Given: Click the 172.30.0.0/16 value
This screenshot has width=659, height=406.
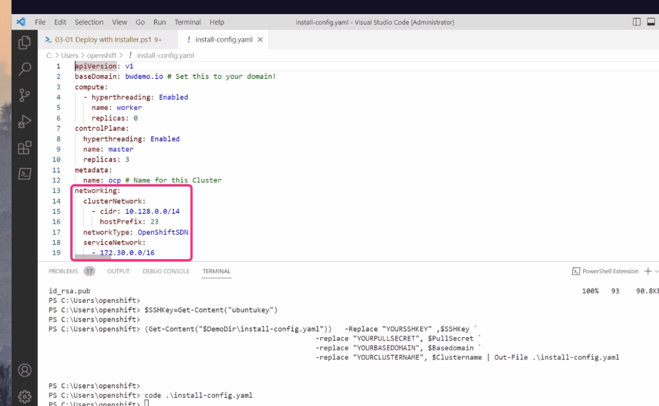Looking at the screenshot, I should [127, 253].
